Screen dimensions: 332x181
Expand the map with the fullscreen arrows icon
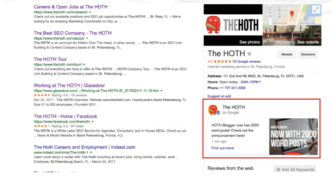pos(316,10)
